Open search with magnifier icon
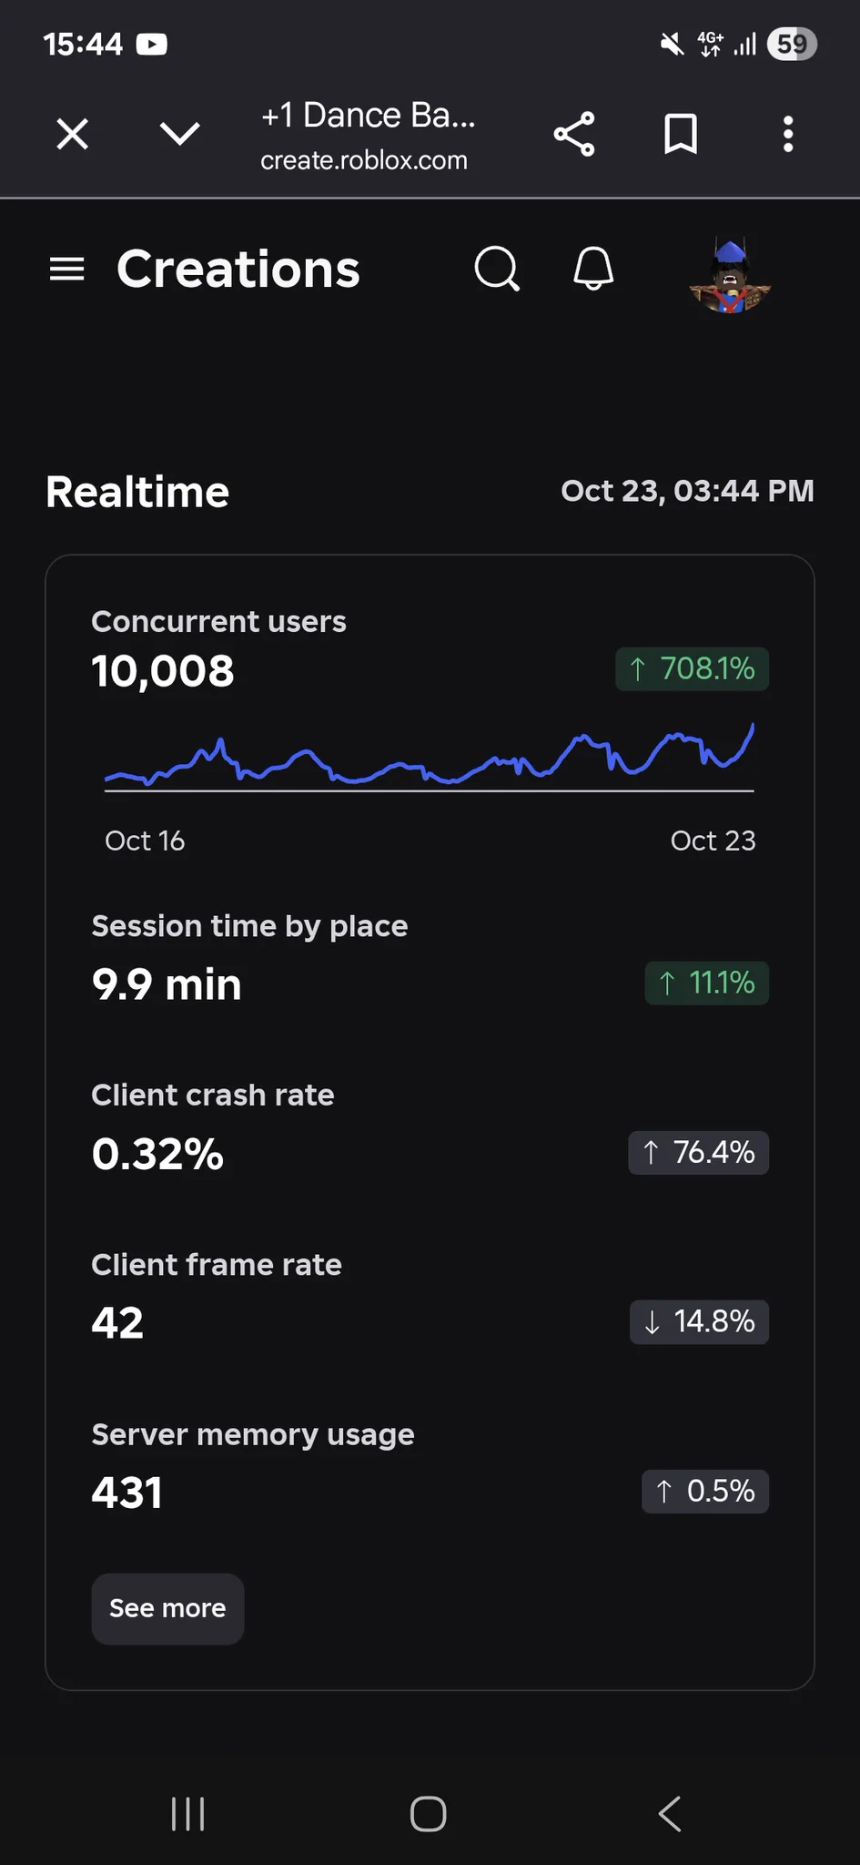860x1865 pixels. click(x=497, y=269)
